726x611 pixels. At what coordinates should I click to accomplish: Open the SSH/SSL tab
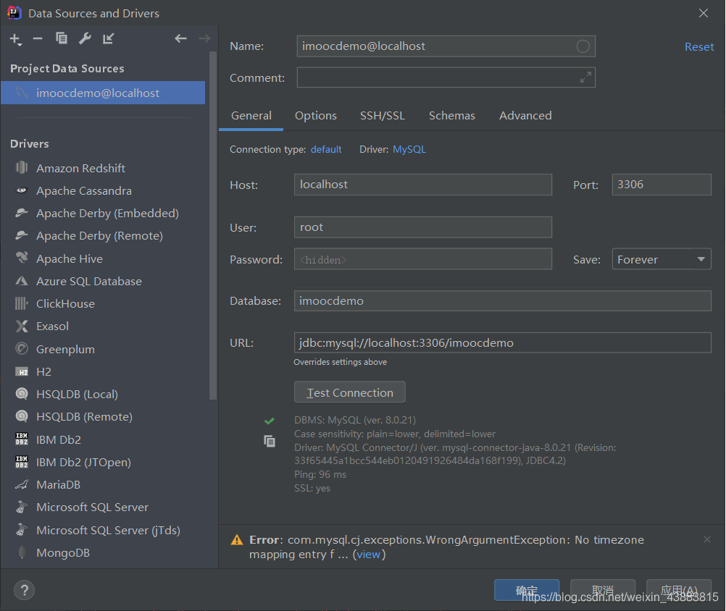(383, 116)
